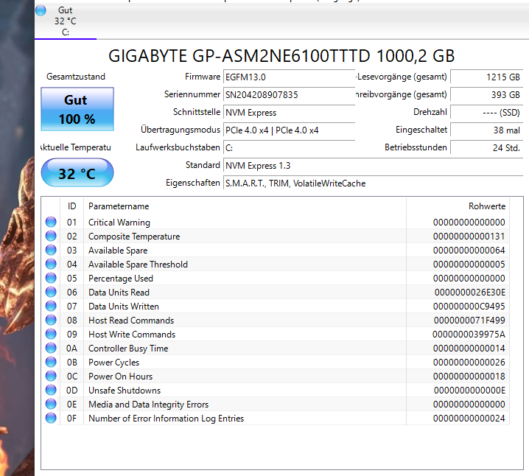Viewport: 529px width, 476px height.
Task: Click the status orb for Data Units Written
Action: tap(51, 306)
